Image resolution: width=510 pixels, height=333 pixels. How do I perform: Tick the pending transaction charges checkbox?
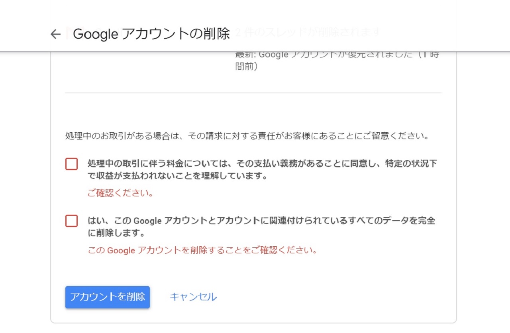[x=71, y=164]
